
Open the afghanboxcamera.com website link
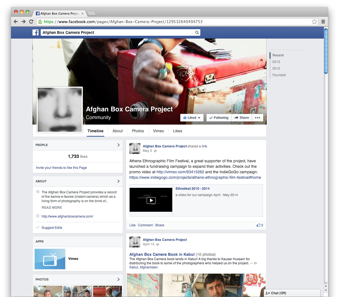pyautogui.click(x=67, y=216)
